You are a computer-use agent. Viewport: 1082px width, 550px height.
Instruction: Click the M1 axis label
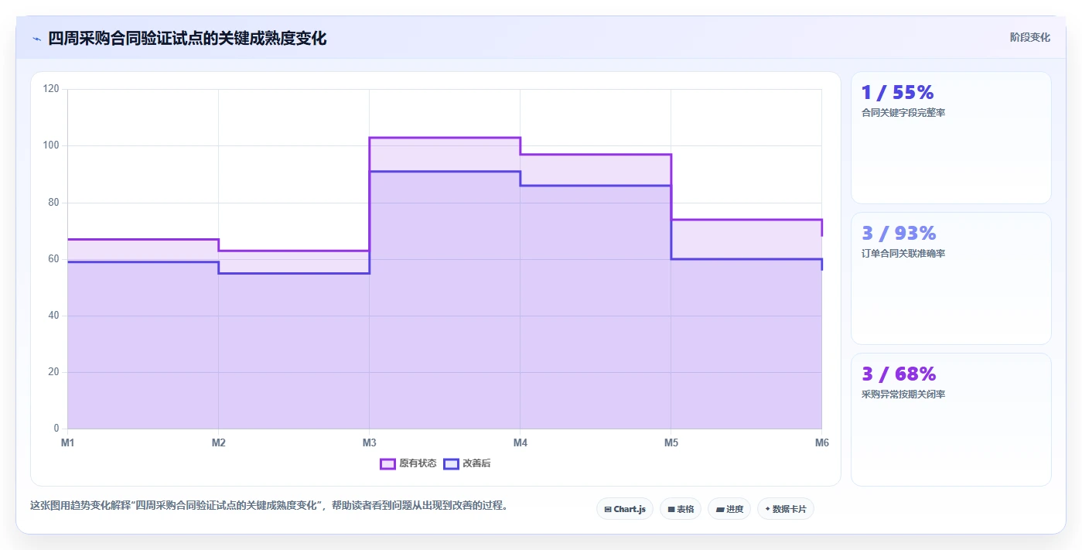click(x=67, y=442)
